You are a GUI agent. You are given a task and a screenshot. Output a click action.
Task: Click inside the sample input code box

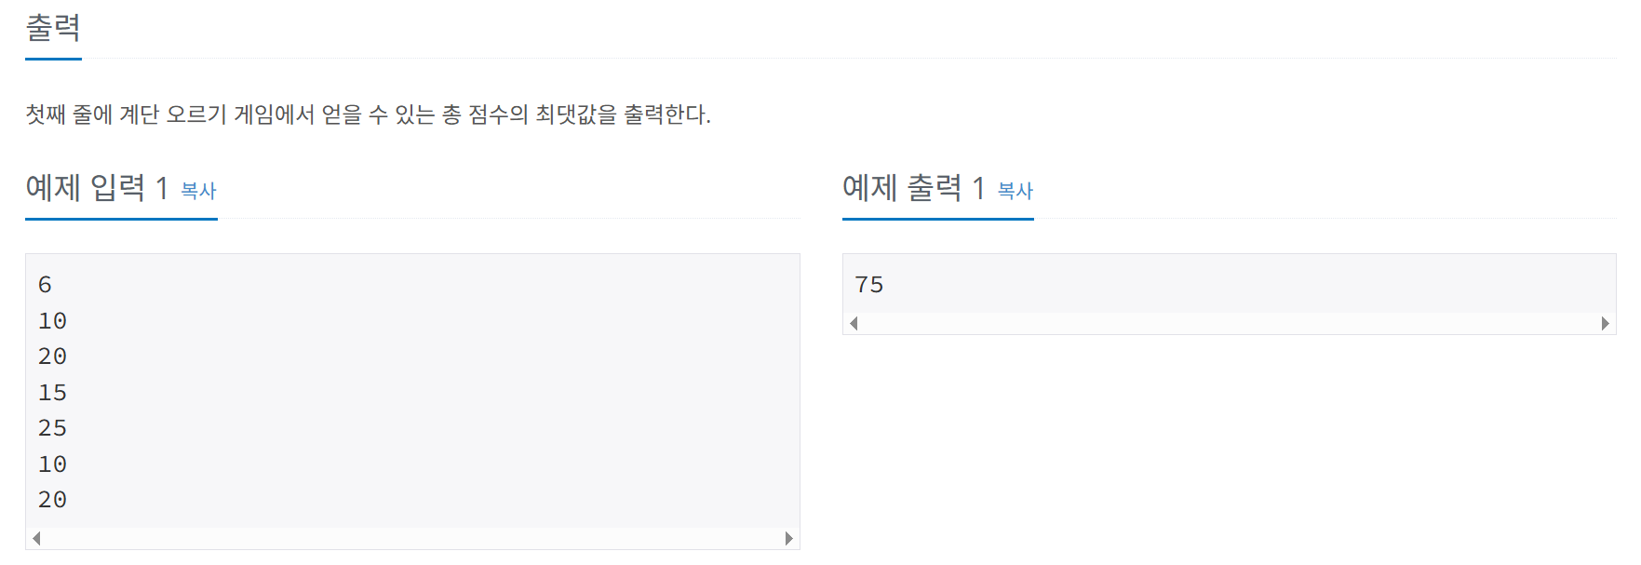410,391
